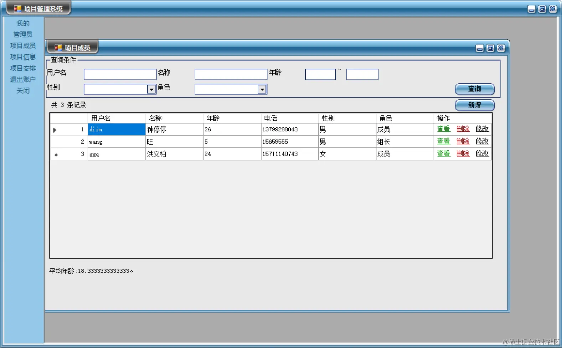Minimize the main 项目管理系统 window
Viewport: 562px width, 348px height.
point(531,9)
